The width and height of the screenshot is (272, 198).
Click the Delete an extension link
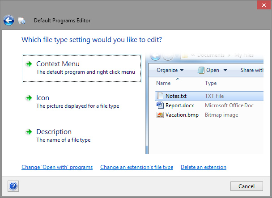203,167
